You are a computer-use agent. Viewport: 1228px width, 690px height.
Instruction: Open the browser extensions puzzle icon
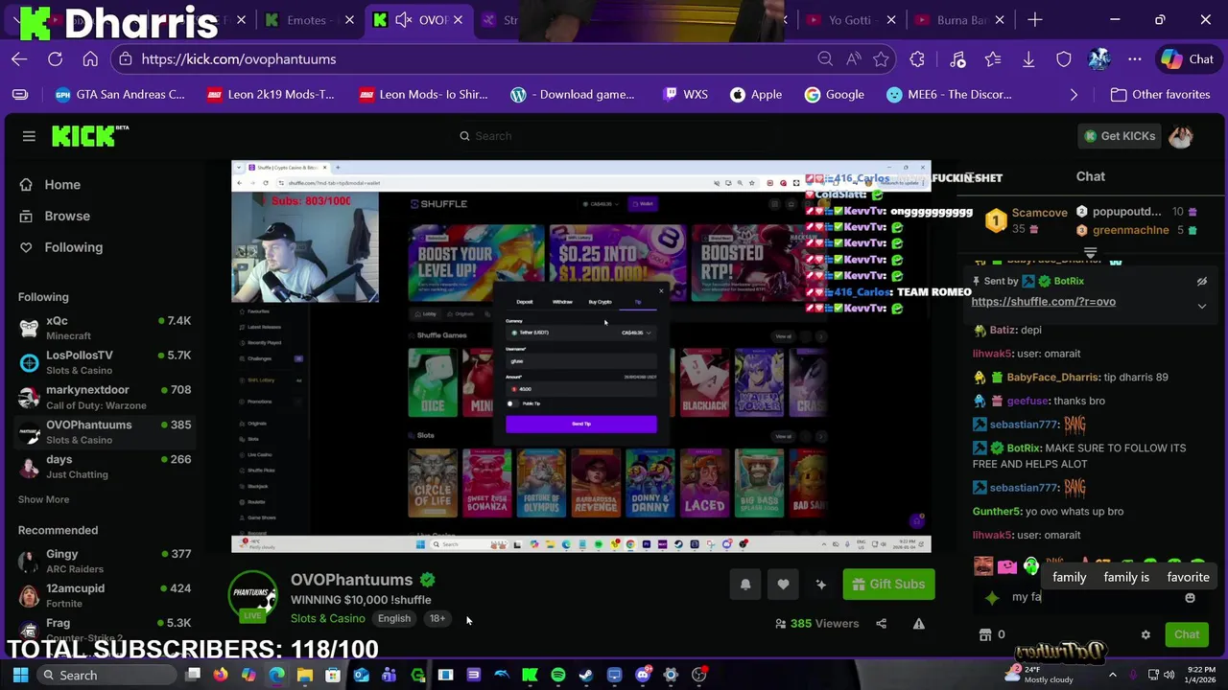917,59
